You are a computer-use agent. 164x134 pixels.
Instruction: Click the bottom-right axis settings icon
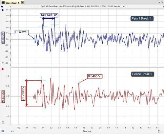pos(159,131)
